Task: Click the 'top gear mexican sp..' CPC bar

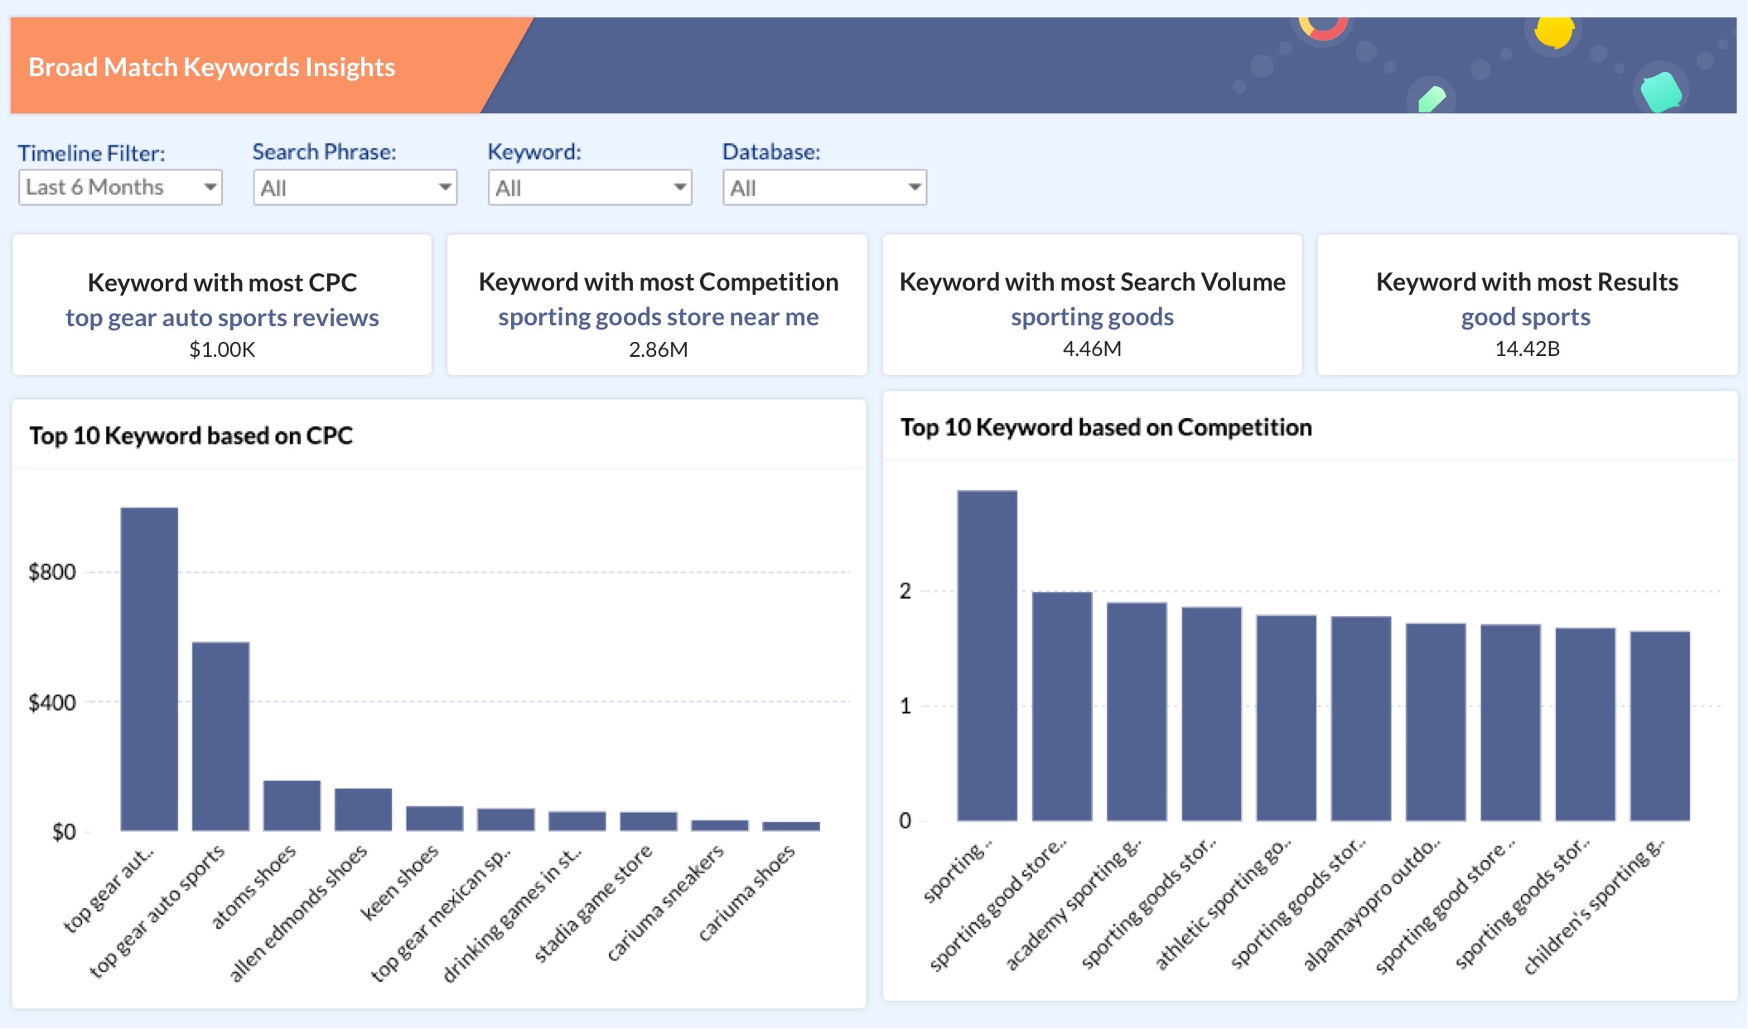Action: tap(505, 820)
